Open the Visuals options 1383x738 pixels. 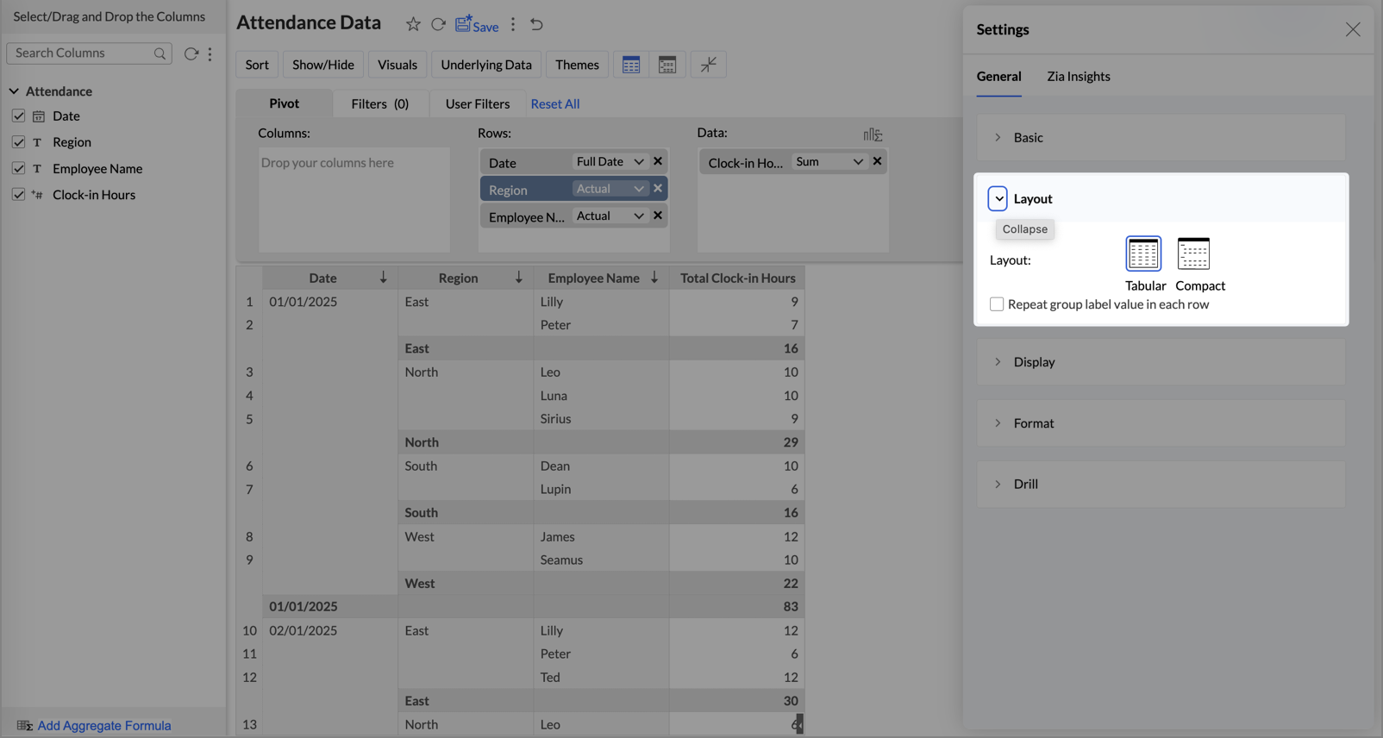pos(397,65)
